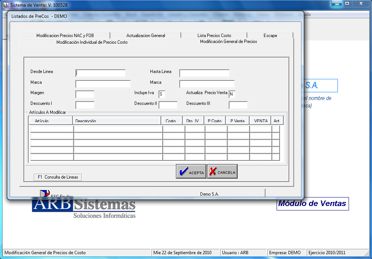Click the 'Módulo de Ventas' label in main window
The width and height of the screenshot is (372, 259).
313,203
